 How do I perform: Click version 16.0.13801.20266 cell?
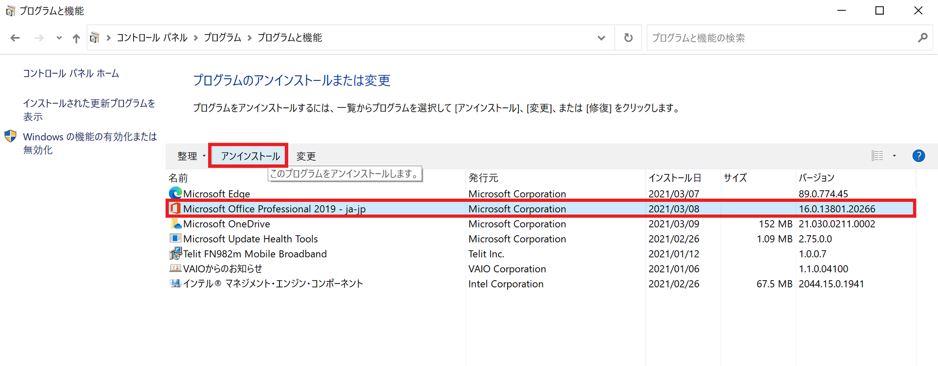[837, 209]
